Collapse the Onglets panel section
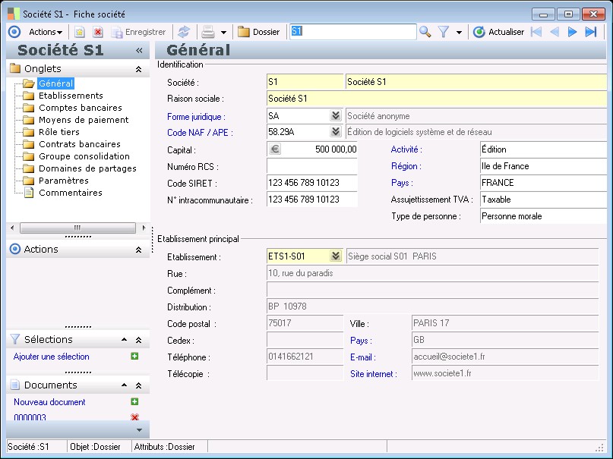 [x=138, y=69]
